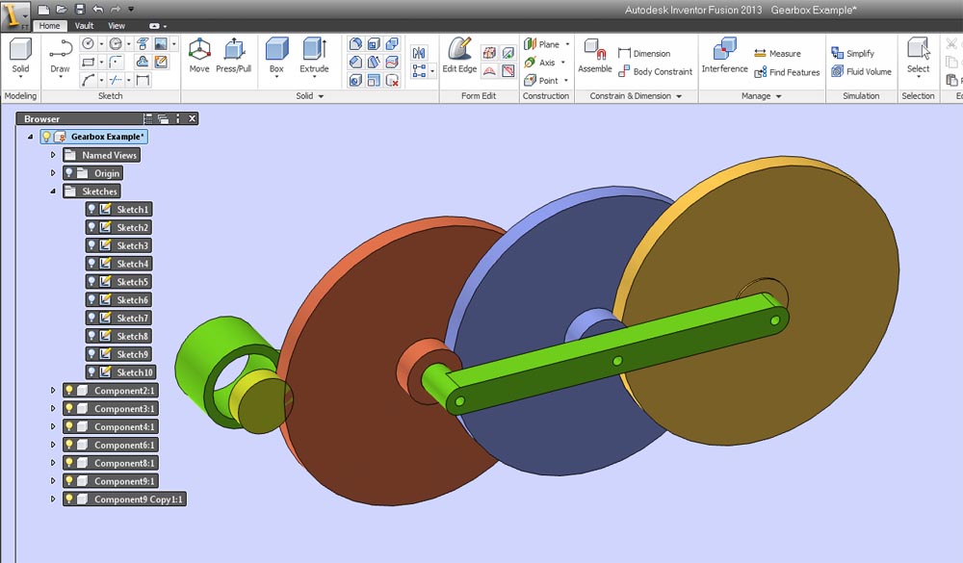
Task: Collapse the Sketches folder
Action: pyautogui.click(x=53, y=191)
